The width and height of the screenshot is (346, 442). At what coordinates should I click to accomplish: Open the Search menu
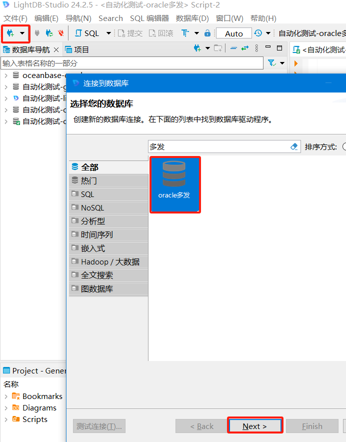pyautogui.click(x=110, y=18)
